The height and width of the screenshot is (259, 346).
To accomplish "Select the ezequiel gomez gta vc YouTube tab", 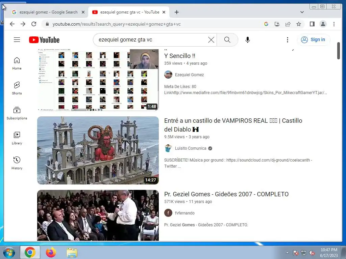I will coord(129,12).
